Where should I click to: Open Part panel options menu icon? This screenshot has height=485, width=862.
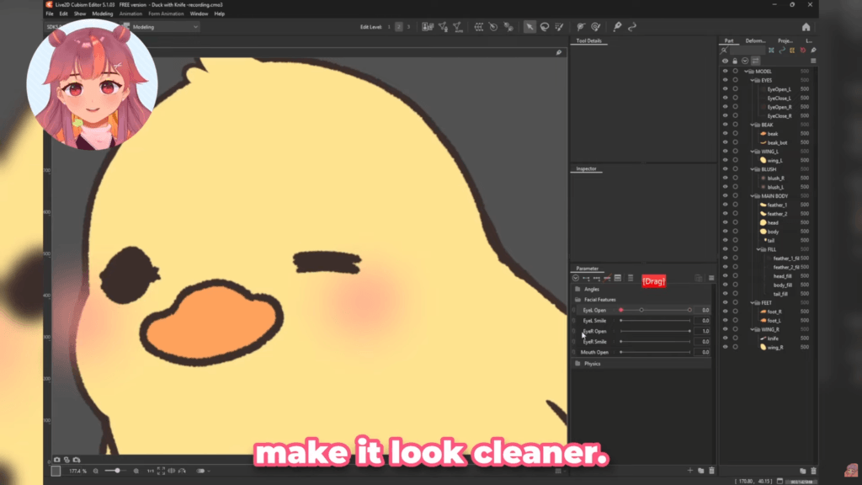(x=813, y=61)
